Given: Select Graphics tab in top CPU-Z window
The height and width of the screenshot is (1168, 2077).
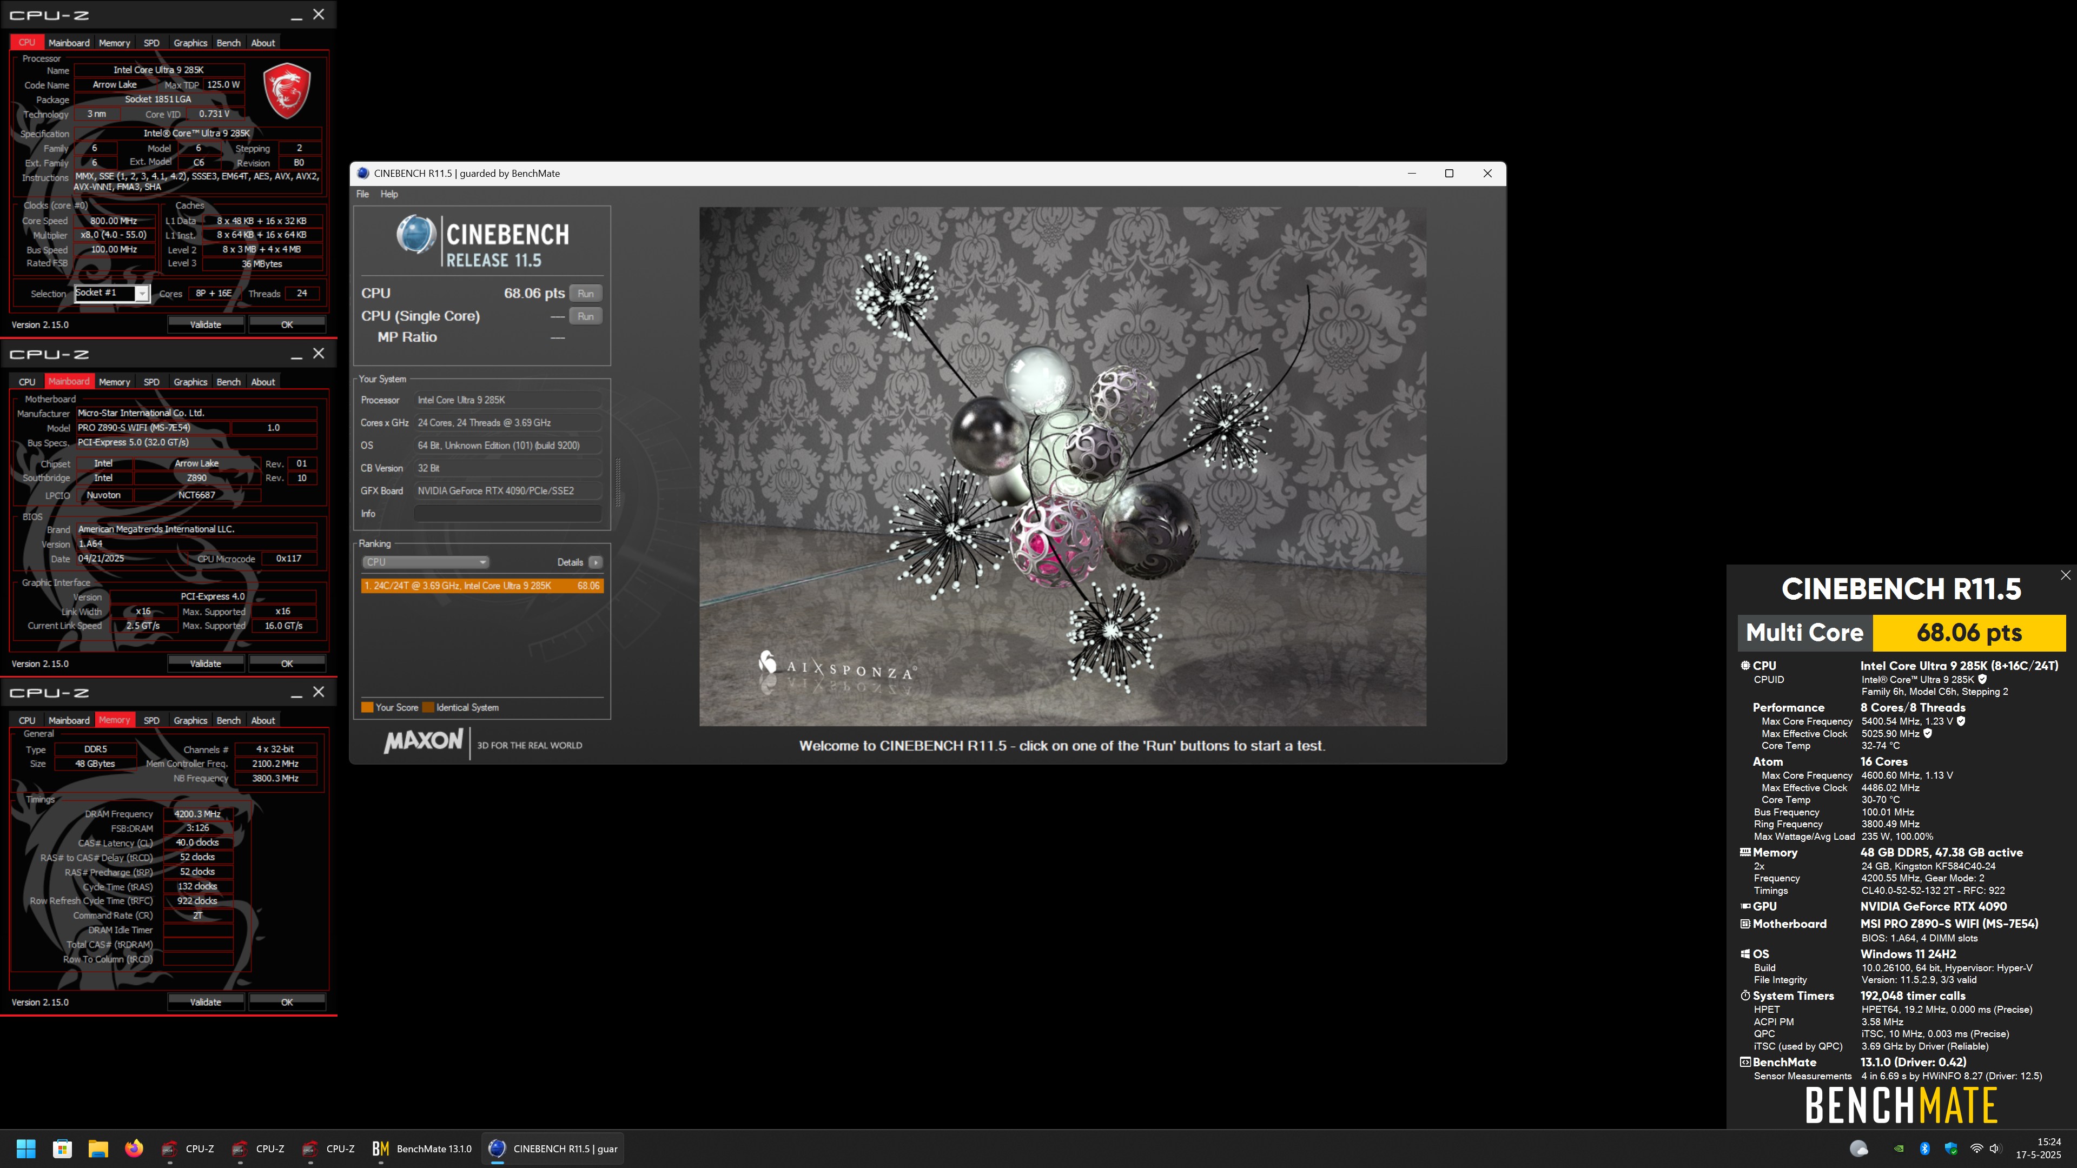Looking at the screenshot, I should (190, 43).
